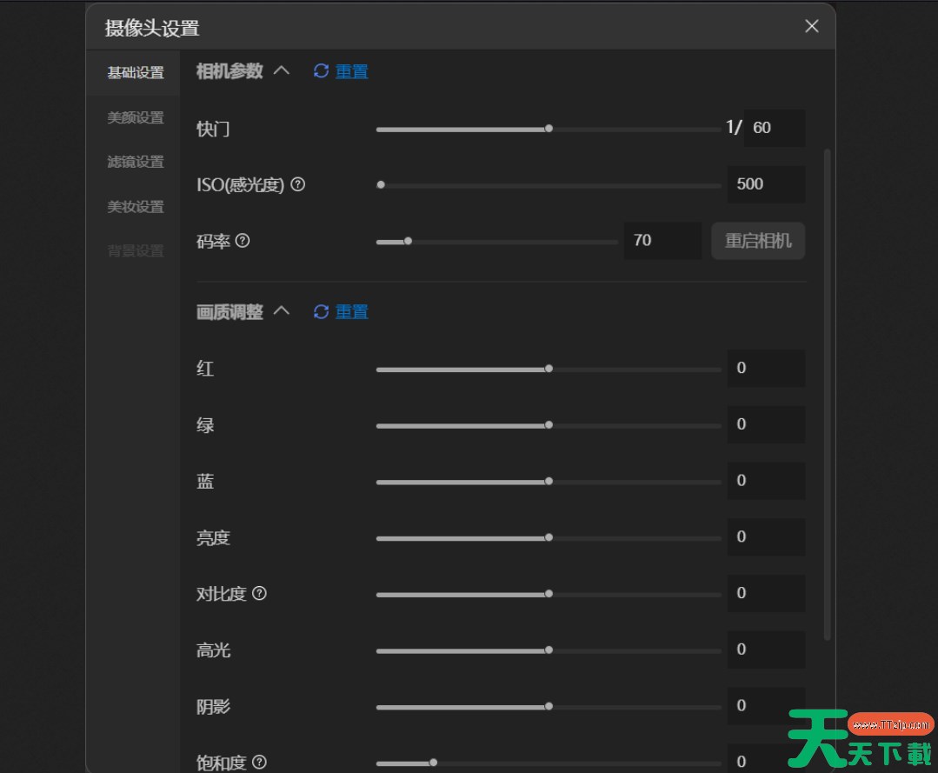Collapse the 画质调整 section chevron
This screenshot has height=773, width=938.
click(281, 311)
